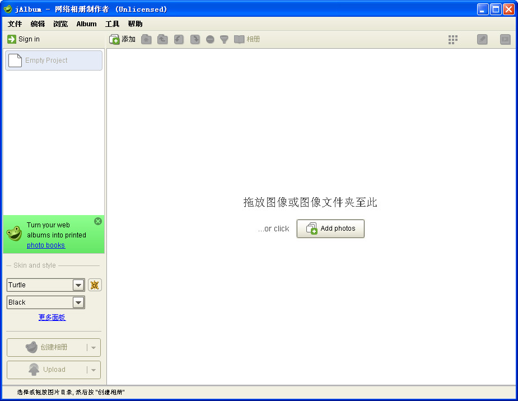
Task: Open the Turtle skin dropdown
Action: 78,285
